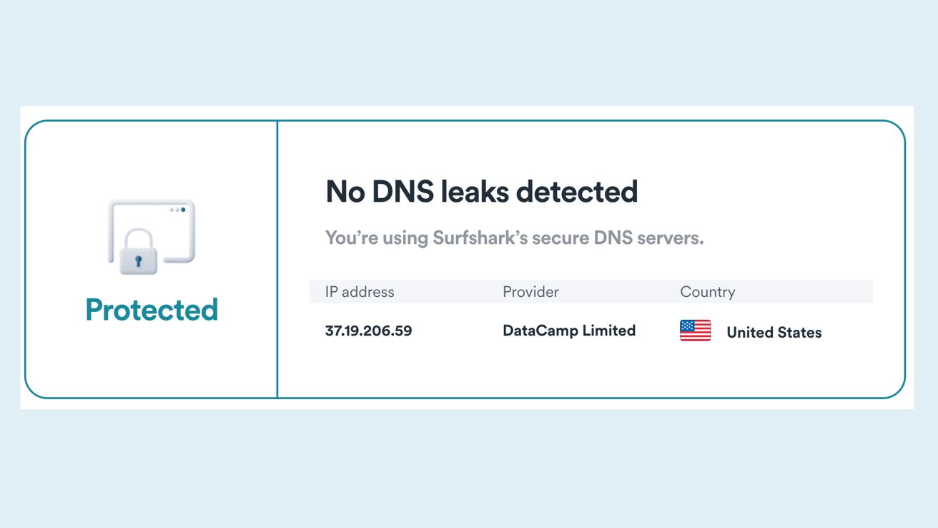Select the Country column header
The width and height of the screenshot is (938, 528).
(x=708, y=292)
